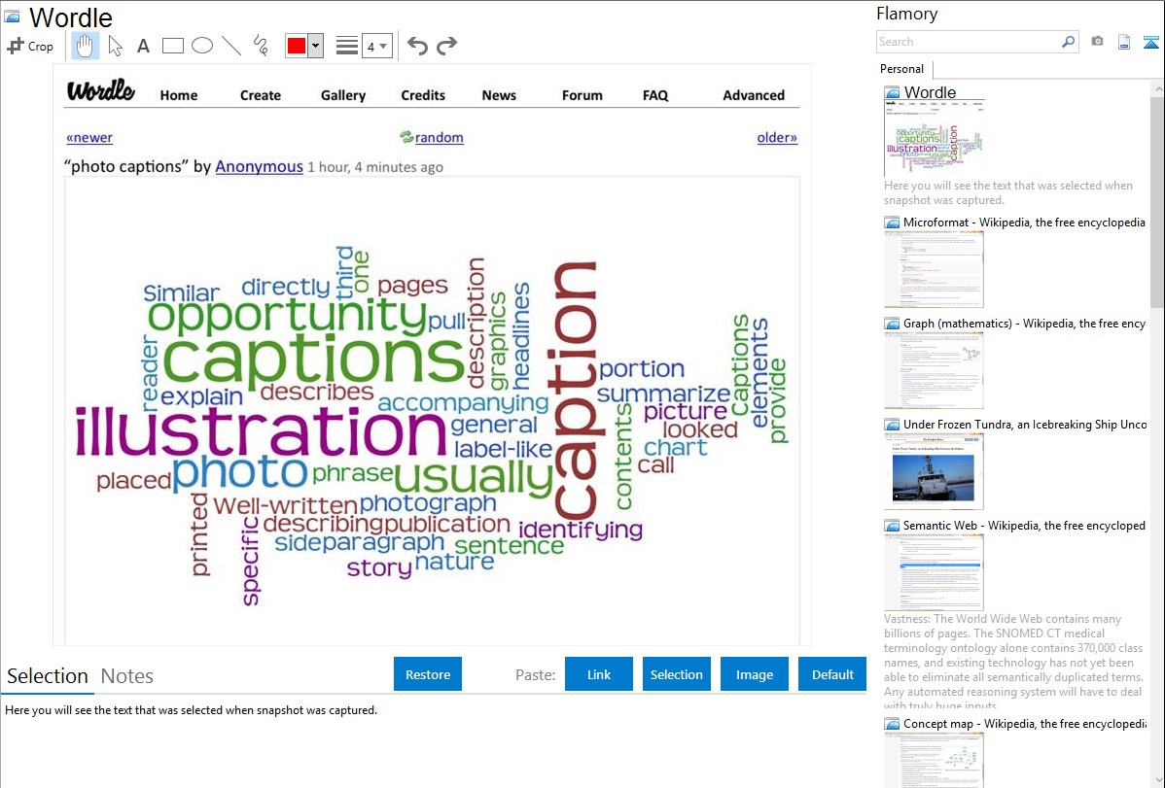
Task: Open News in Wordle navigation
Action: 499,95
